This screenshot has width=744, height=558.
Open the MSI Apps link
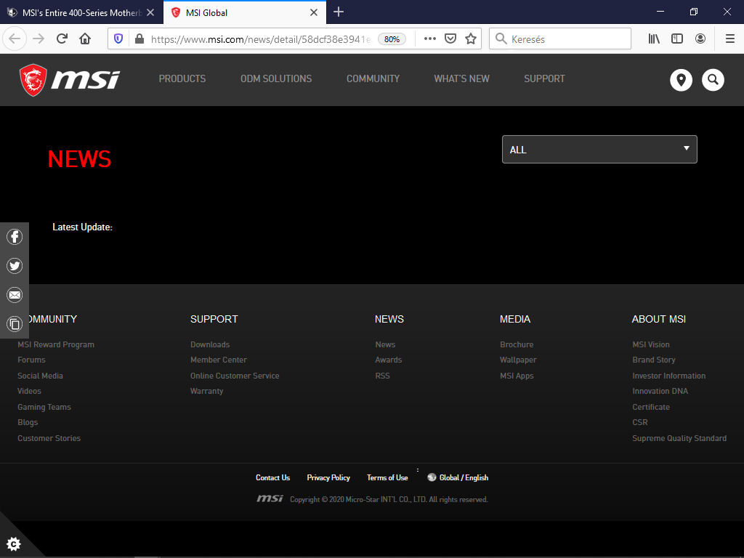[x=517, y=376]
